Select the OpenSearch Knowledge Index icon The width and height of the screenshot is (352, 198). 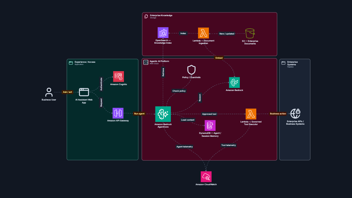click(163, 33)
